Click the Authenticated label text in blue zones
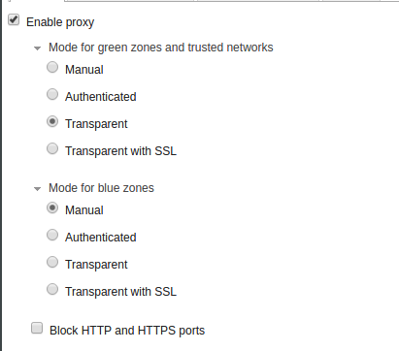399x351 pixels. point(101,238)
